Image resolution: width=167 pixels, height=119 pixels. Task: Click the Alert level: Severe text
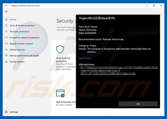coord(88,27)
